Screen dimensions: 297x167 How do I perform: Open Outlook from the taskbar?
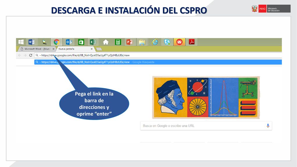click(x=69, y=42)
